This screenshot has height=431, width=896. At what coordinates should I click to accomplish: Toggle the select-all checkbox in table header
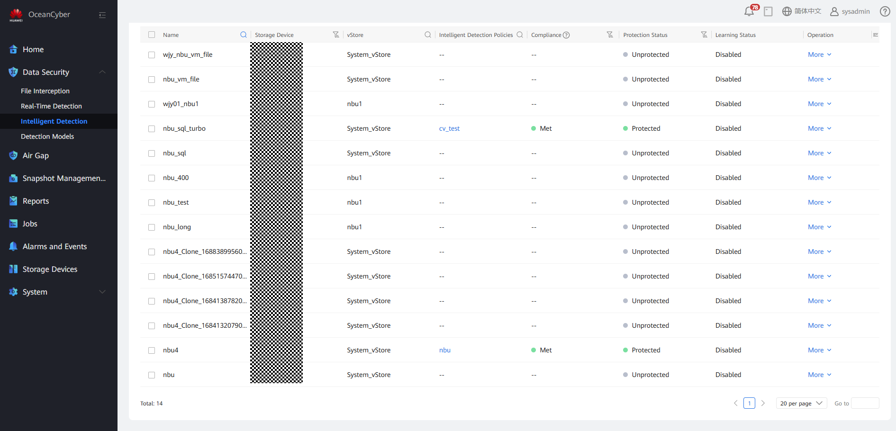(x=152, y=35)
